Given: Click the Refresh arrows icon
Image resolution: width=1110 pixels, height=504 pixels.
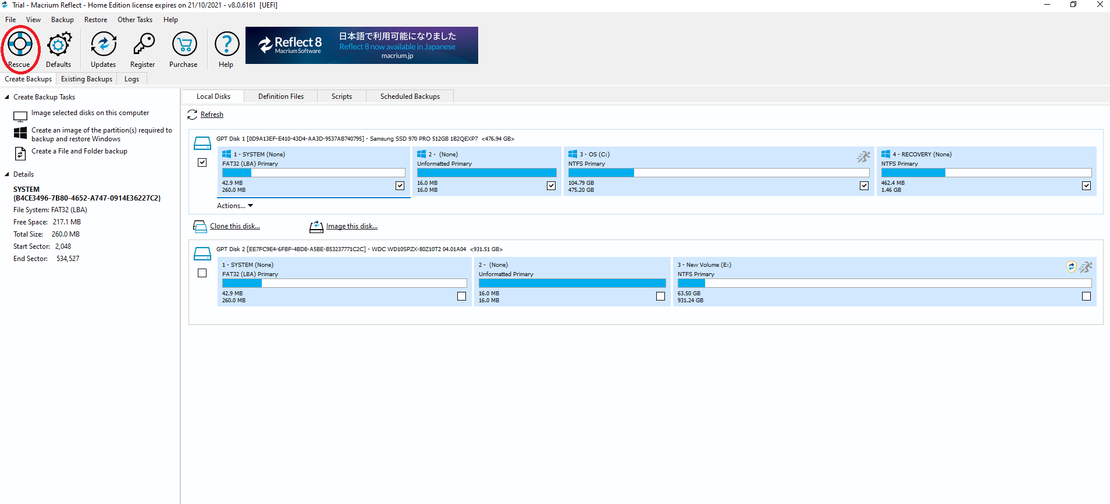Looking at the screenshot, I should point(193,115).
